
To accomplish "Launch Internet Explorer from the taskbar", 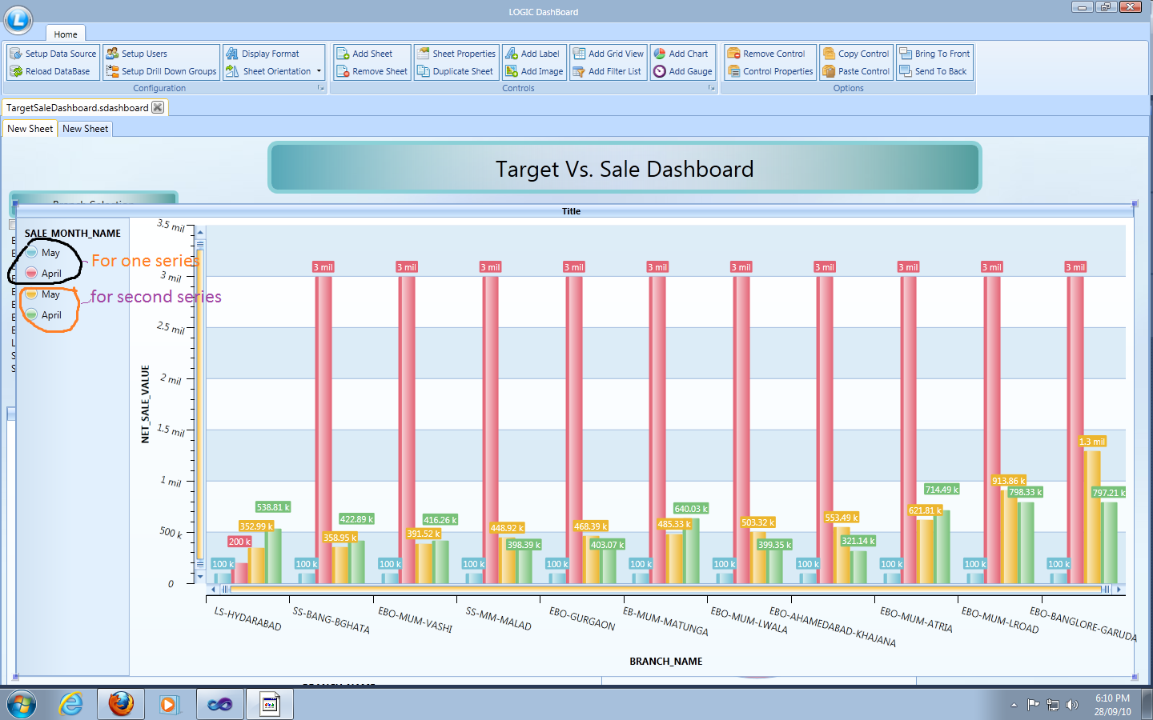I will (x=71, y=705).
